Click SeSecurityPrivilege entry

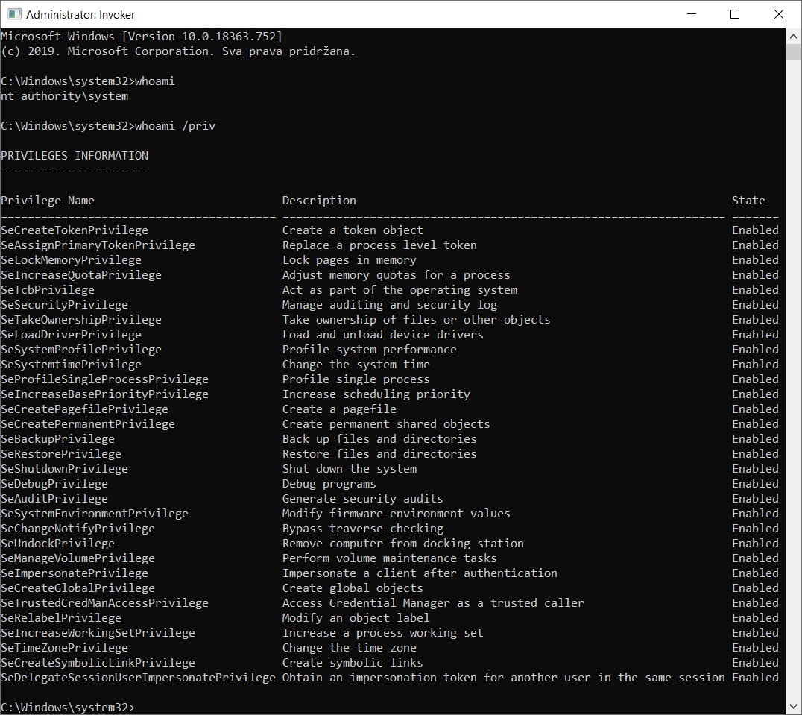click(64, 305)
